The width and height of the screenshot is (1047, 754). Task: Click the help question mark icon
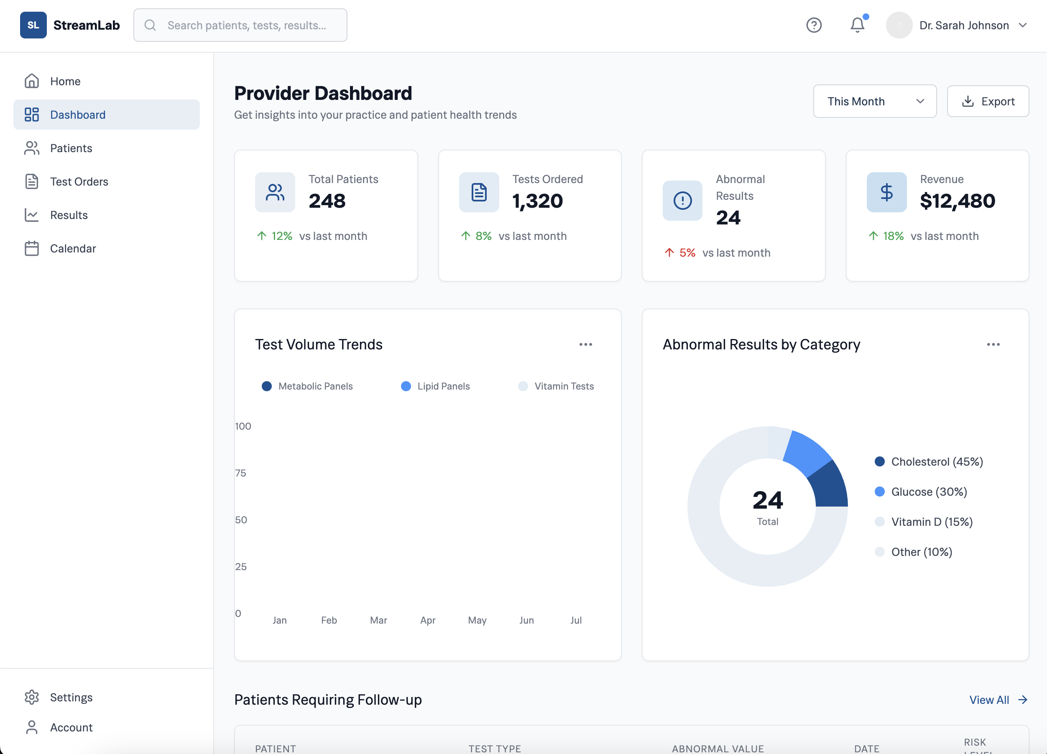pos(814,25)
